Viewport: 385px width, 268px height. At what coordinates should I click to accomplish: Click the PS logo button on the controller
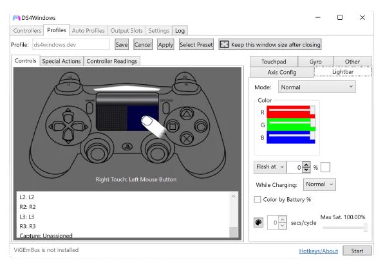point(127,147)
